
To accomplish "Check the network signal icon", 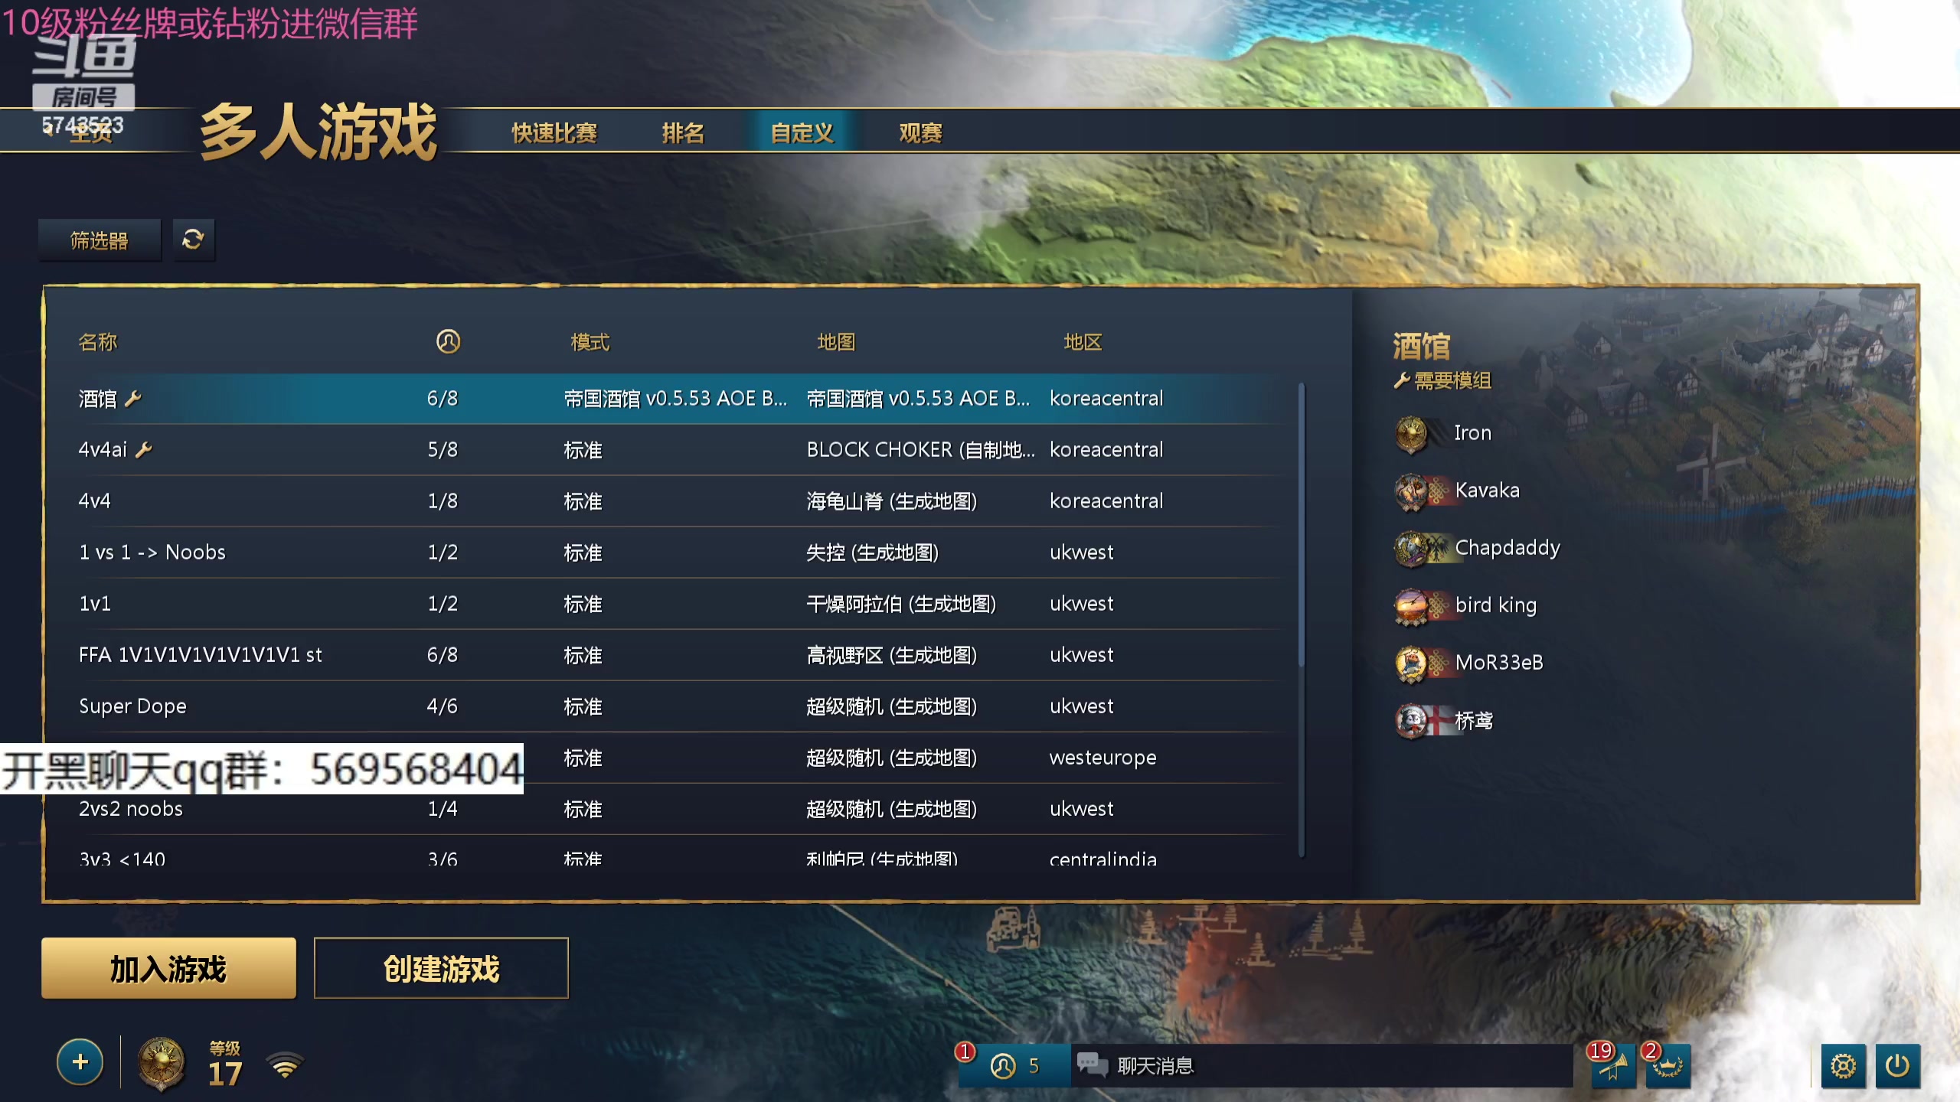I will (x=285, y=1065).
